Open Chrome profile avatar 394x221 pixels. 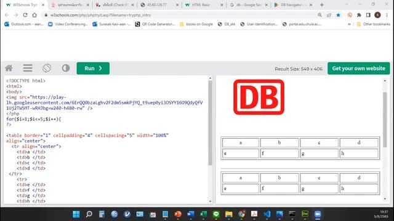[377, 15]
